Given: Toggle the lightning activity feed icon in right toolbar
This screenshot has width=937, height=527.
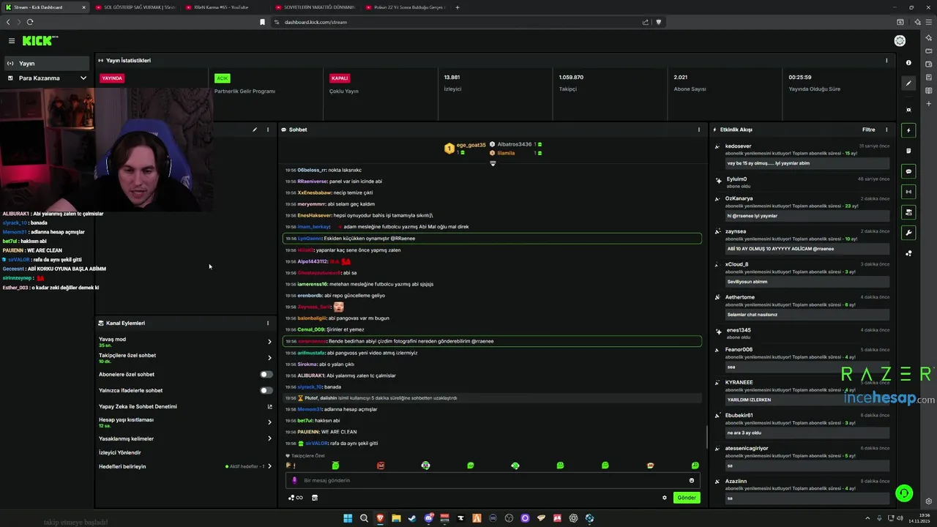Looking at the screenshot, I should tap(908, 130).
